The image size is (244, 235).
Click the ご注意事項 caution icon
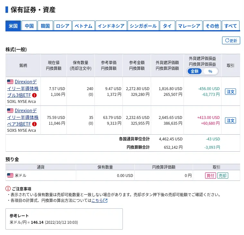point(8,189)
